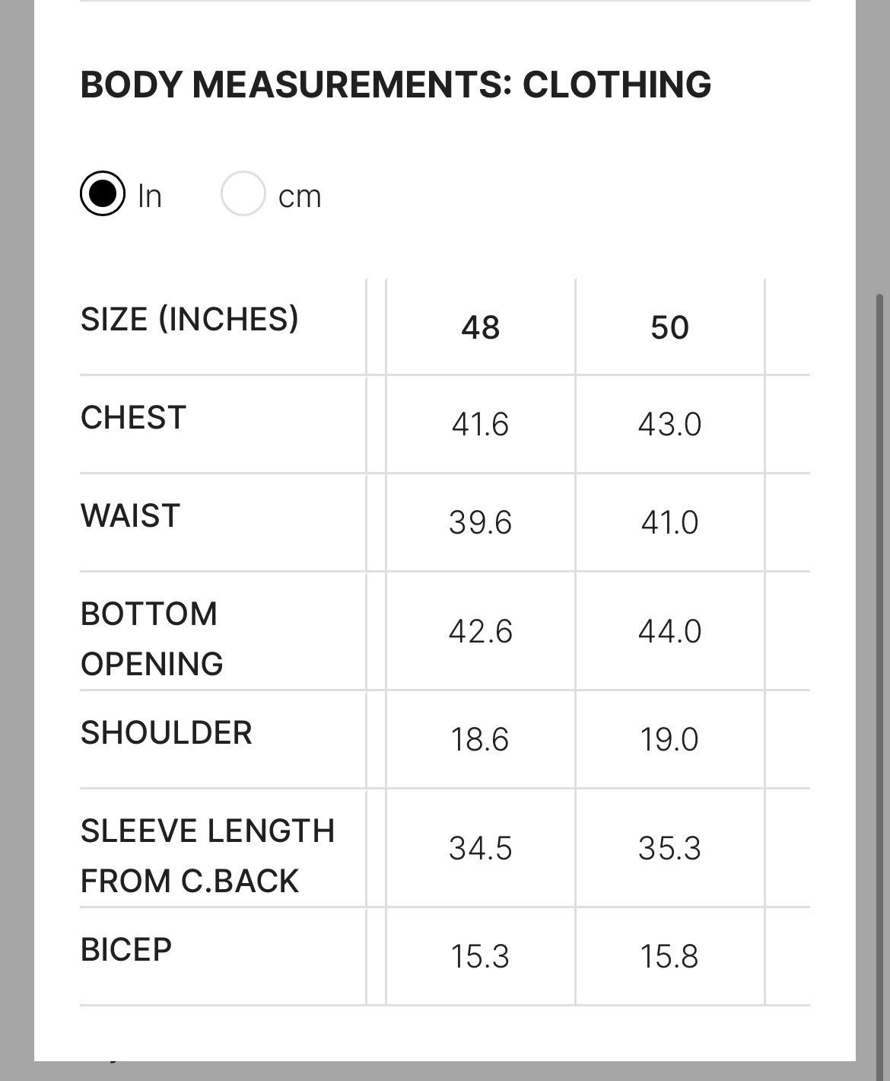Click the bottom opening value 44.0
890x1081 pixels.
[669, 632]
